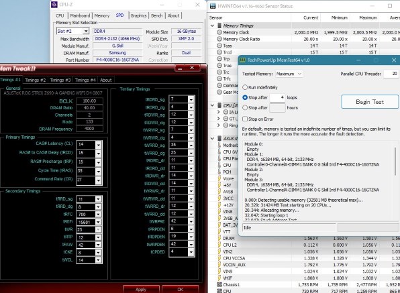Image resolution: width=400 pixels, height=293 pixels.
Task: Collapse the Memory Timings sensor group
Action: 212,25
